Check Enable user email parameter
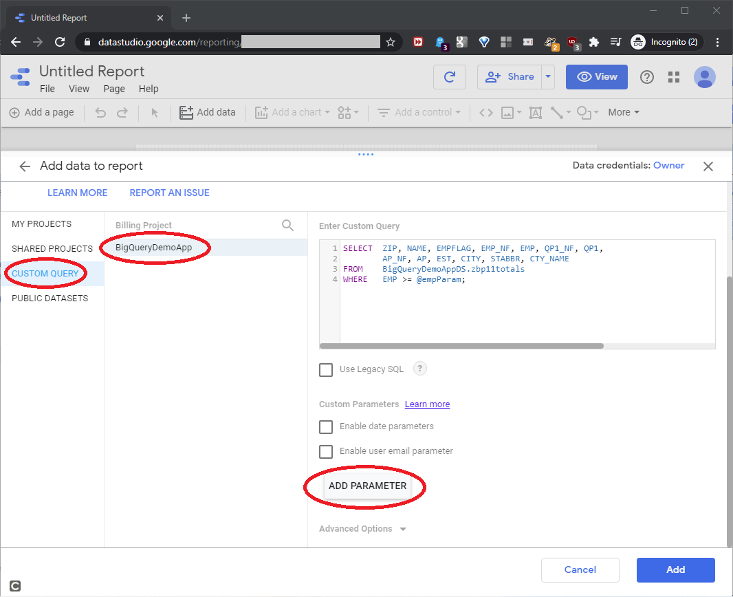Image resolution: width=733 pixels, height=597 pixels. click(x=326, y=451)
